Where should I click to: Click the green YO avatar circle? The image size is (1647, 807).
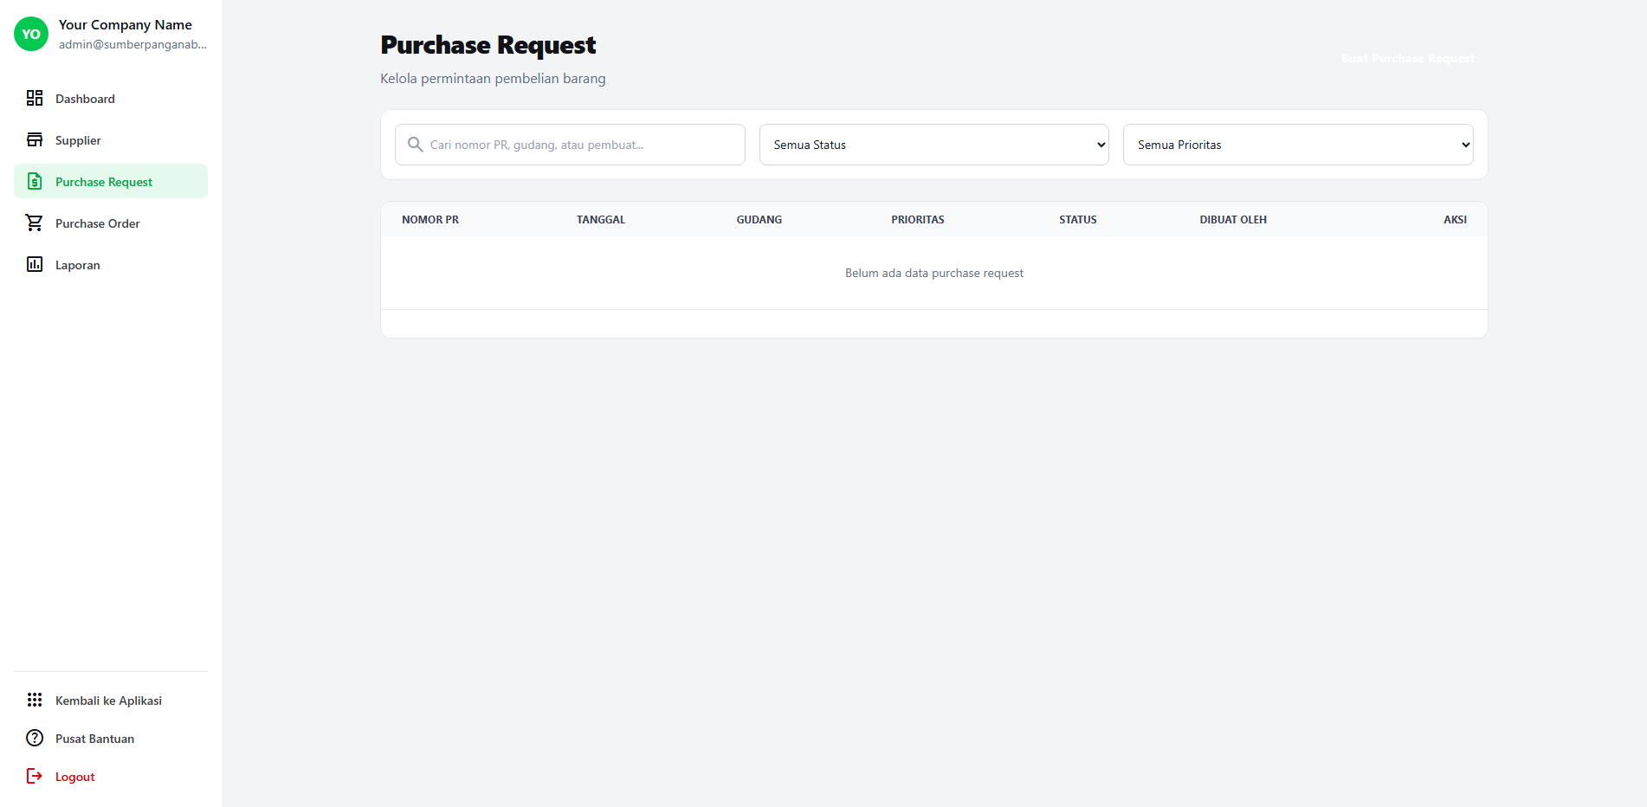click(30, 34)
